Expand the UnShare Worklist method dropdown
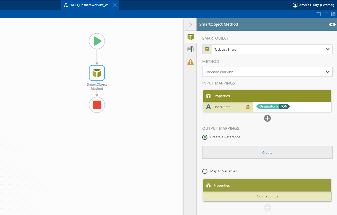Screen dimensions: 337x215 click(x=327, y=72)
